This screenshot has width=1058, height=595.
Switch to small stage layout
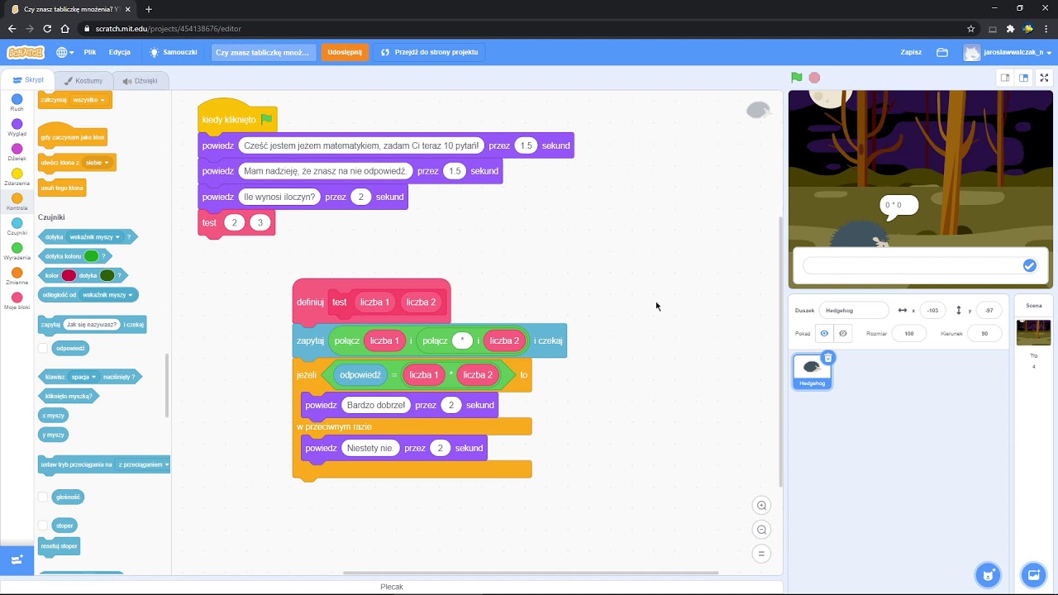pyautogui.click(x=1005, y=78)
